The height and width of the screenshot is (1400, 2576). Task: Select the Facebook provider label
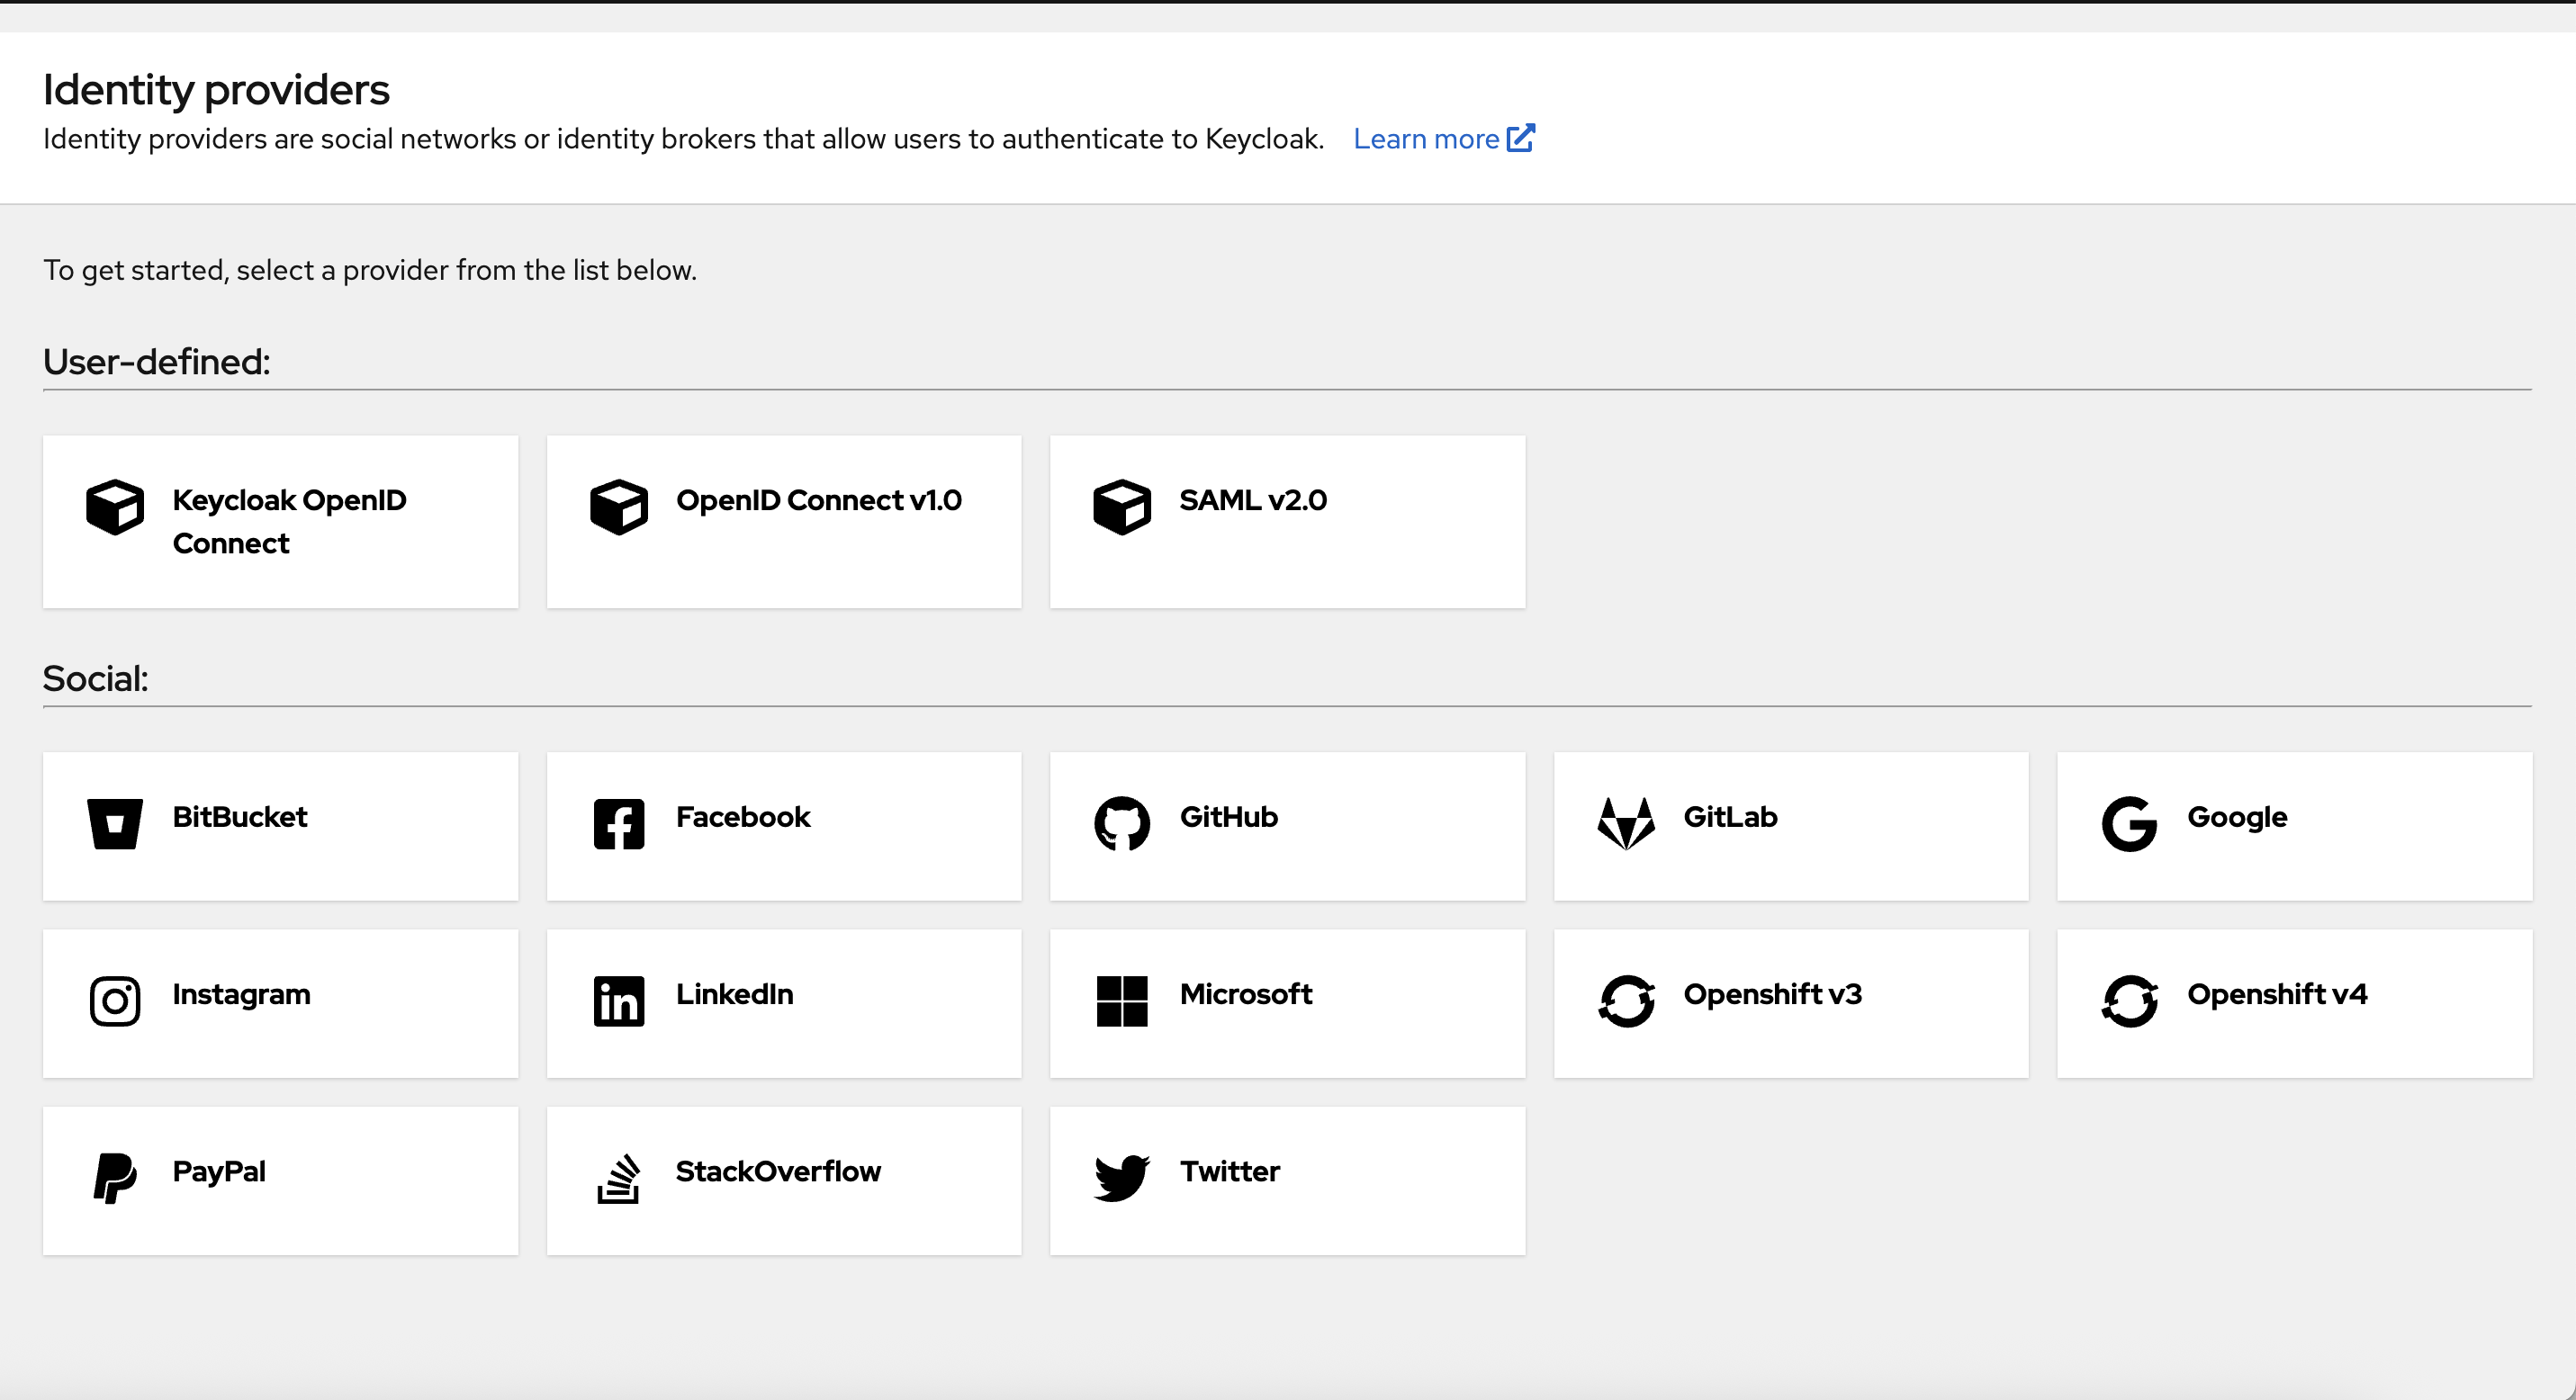click(743, 817)
